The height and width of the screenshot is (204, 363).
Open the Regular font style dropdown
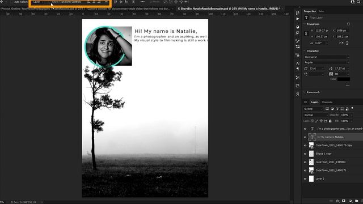(x=327, y=62)
